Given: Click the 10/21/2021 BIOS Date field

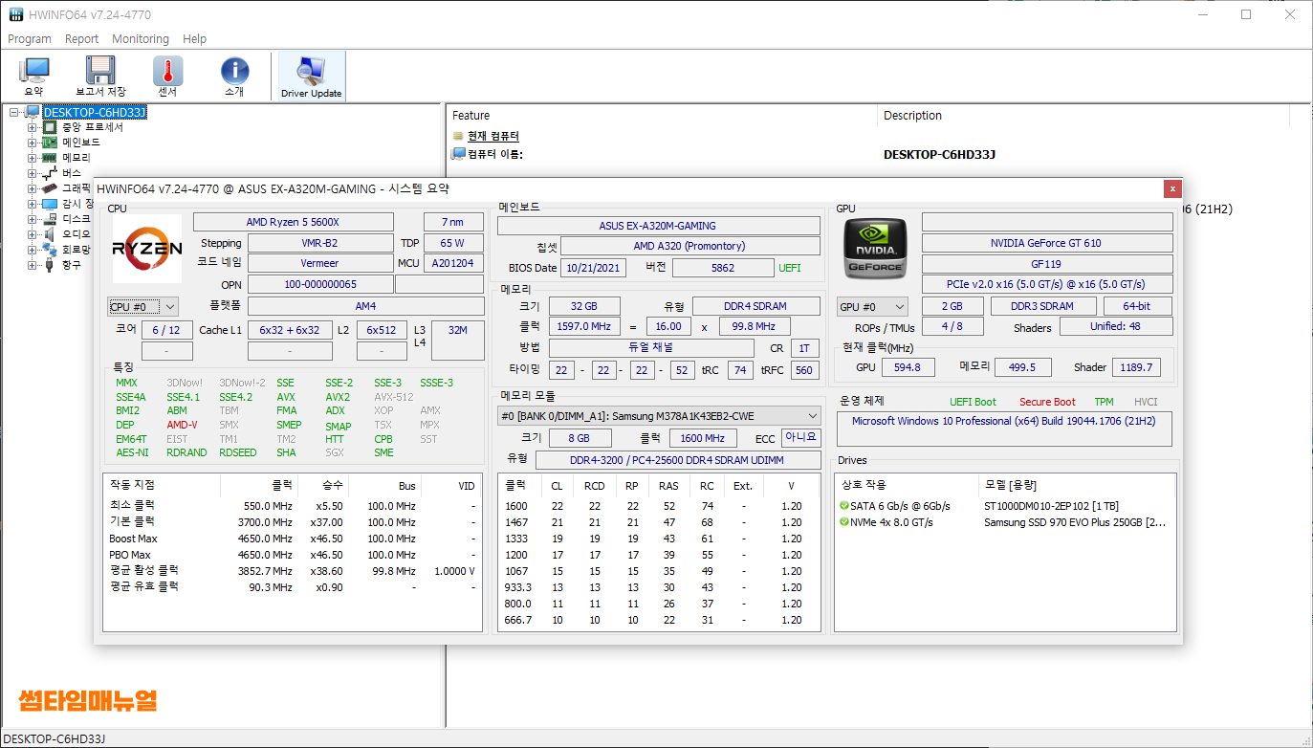Looking at the screenshot, I should pyautogui.click(x=593, y=268).
